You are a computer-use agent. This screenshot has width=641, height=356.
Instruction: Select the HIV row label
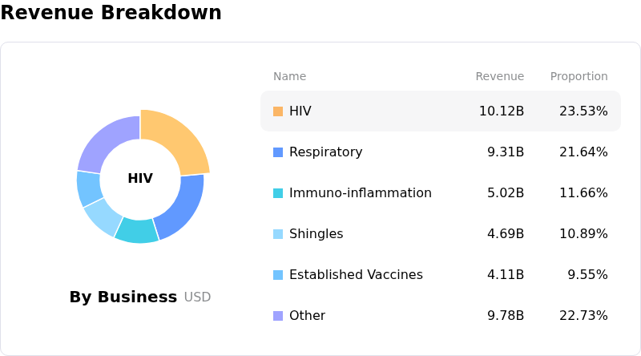click(x=300, y=111)
